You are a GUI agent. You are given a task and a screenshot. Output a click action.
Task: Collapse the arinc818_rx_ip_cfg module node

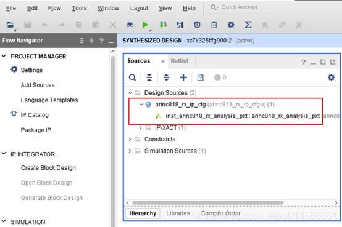[x=141, y=105]
